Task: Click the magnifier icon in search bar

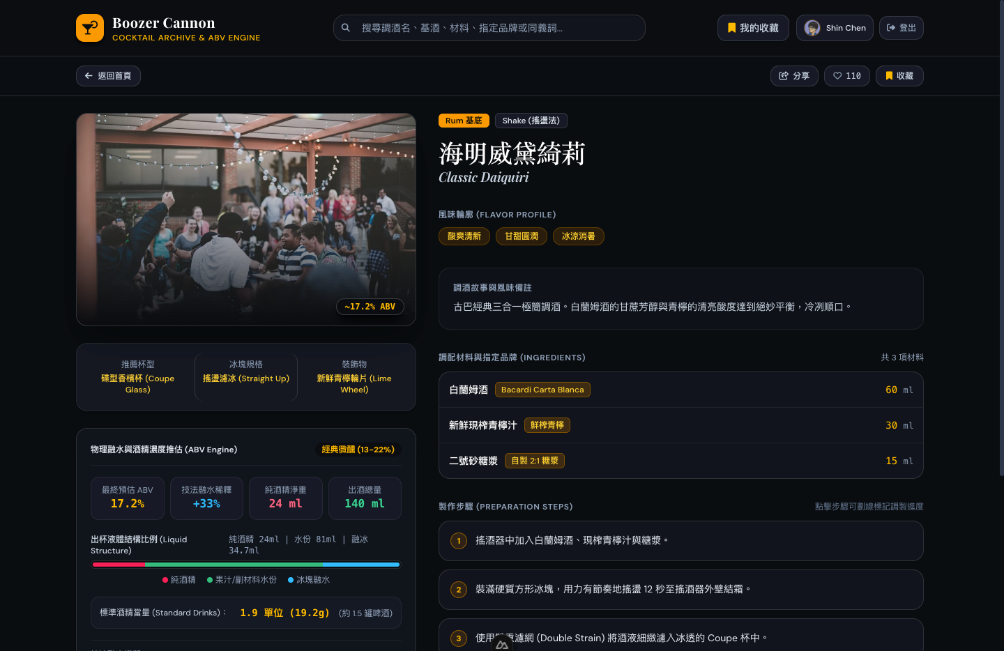Action: pyautogui.click(x=346, y=28)
